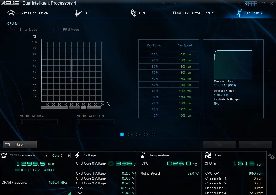Click the Apply button

[256, 144]
